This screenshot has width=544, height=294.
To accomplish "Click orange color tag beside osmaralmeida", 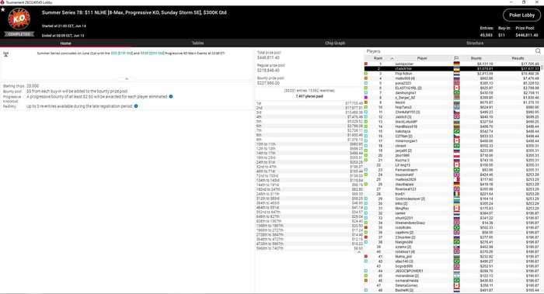I will (x=366, y=281).
